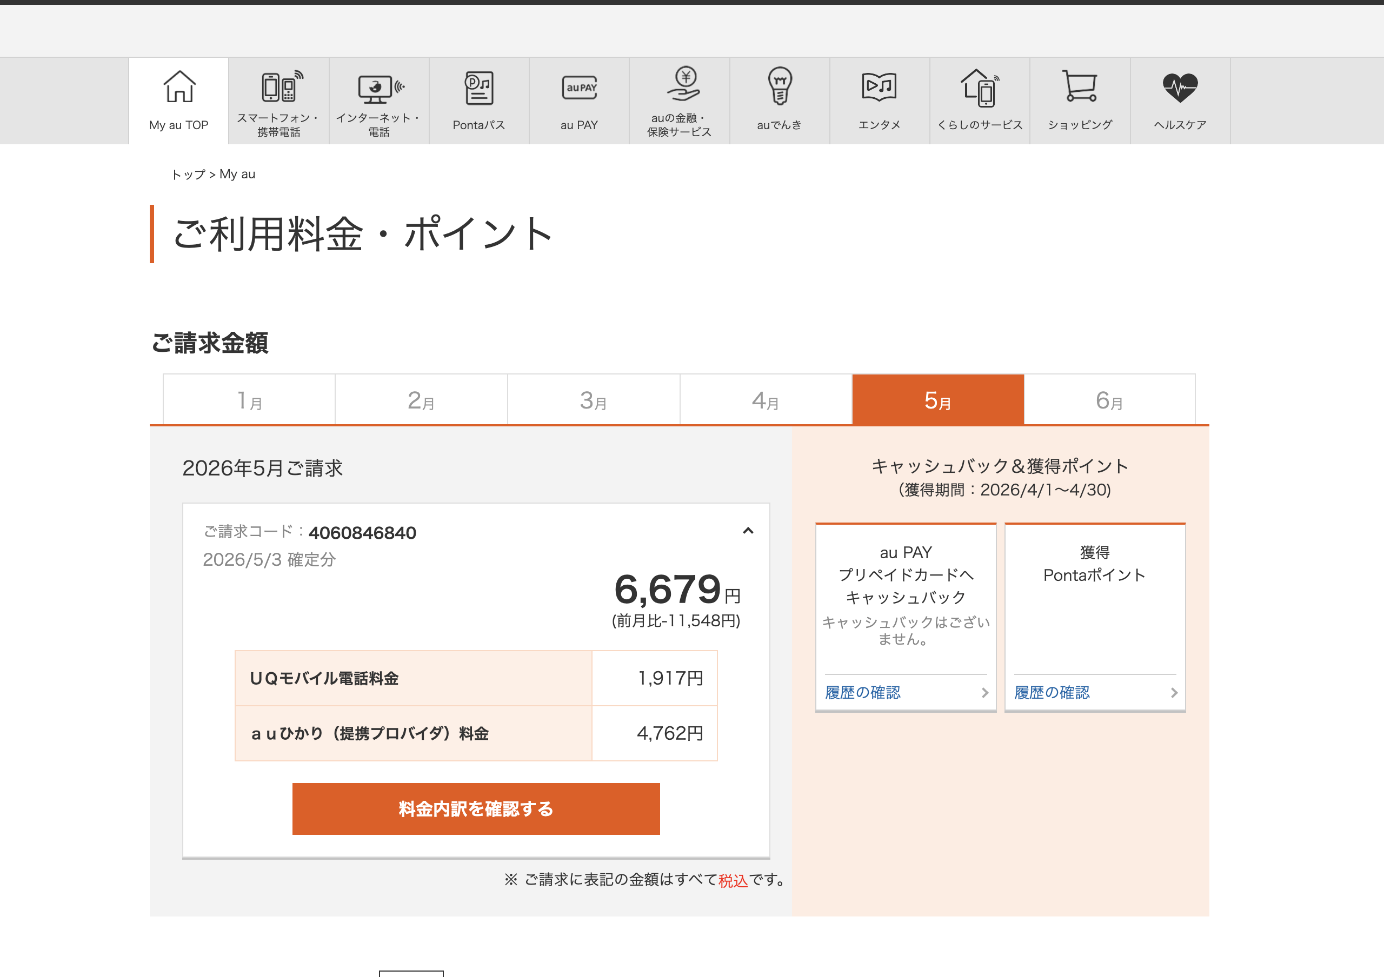Open the くらしのサービス icon

point(980,88)
